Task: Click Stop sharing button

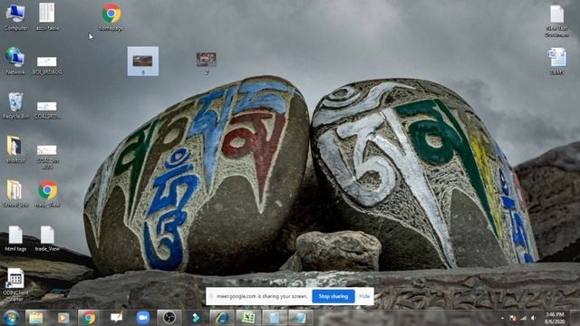Action: coord(333,296)
